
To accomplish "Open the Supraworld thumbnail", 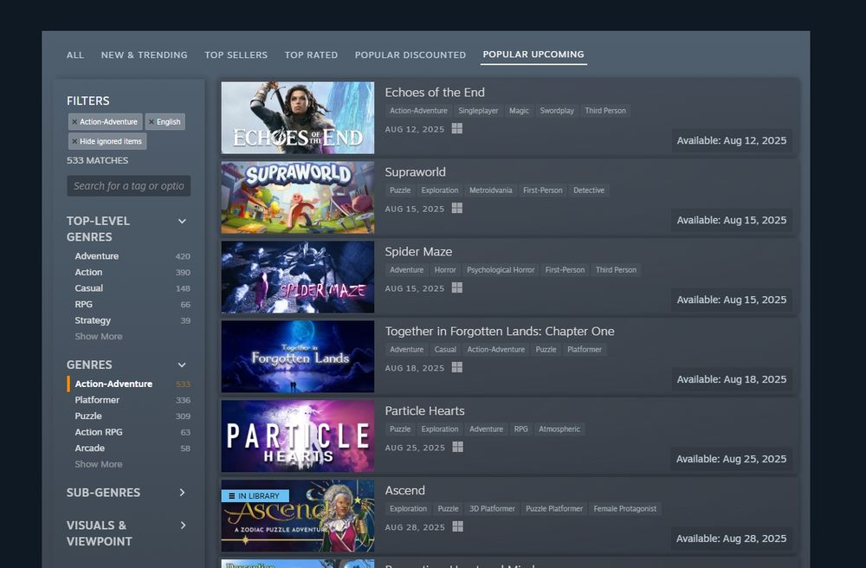I will [298, 197].
